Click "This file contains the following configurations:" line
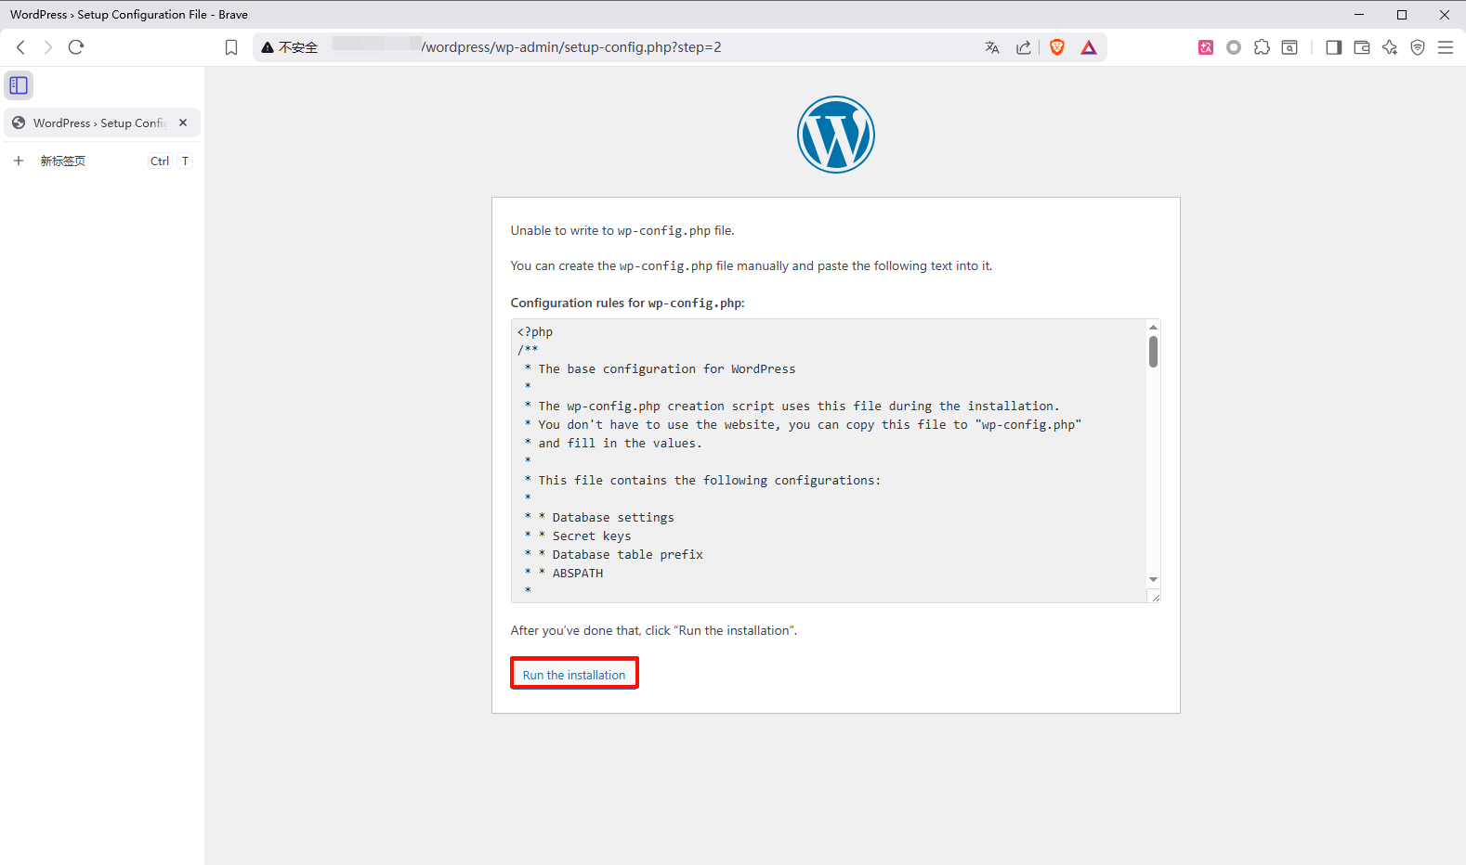Image resolution: width=1466 pixels, height=865 pixels. tap(710, 480)
